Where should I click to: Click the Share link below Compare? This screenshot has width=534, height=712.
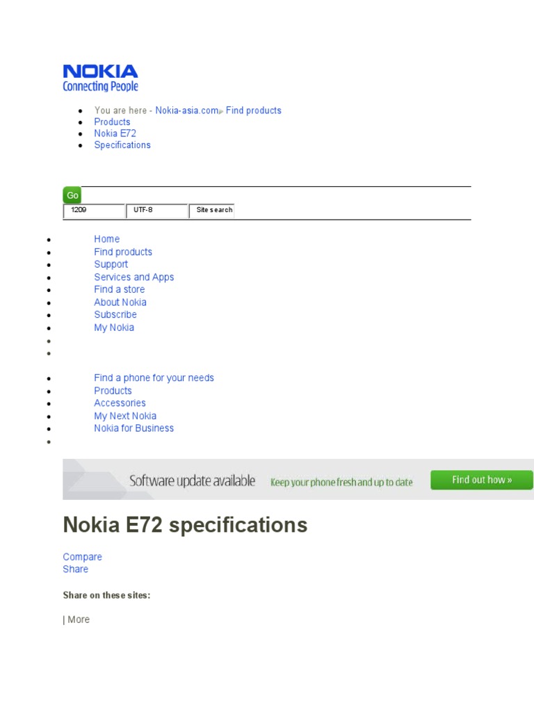click(75, 569)
